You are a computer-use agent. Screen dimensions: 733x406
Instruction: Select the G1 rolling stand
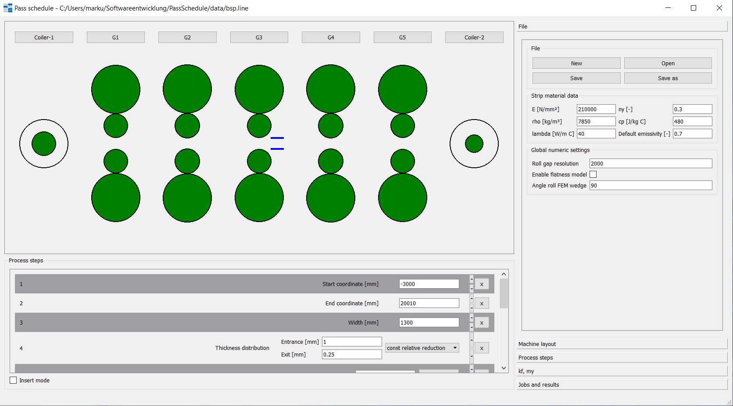[x=115, y=37]
